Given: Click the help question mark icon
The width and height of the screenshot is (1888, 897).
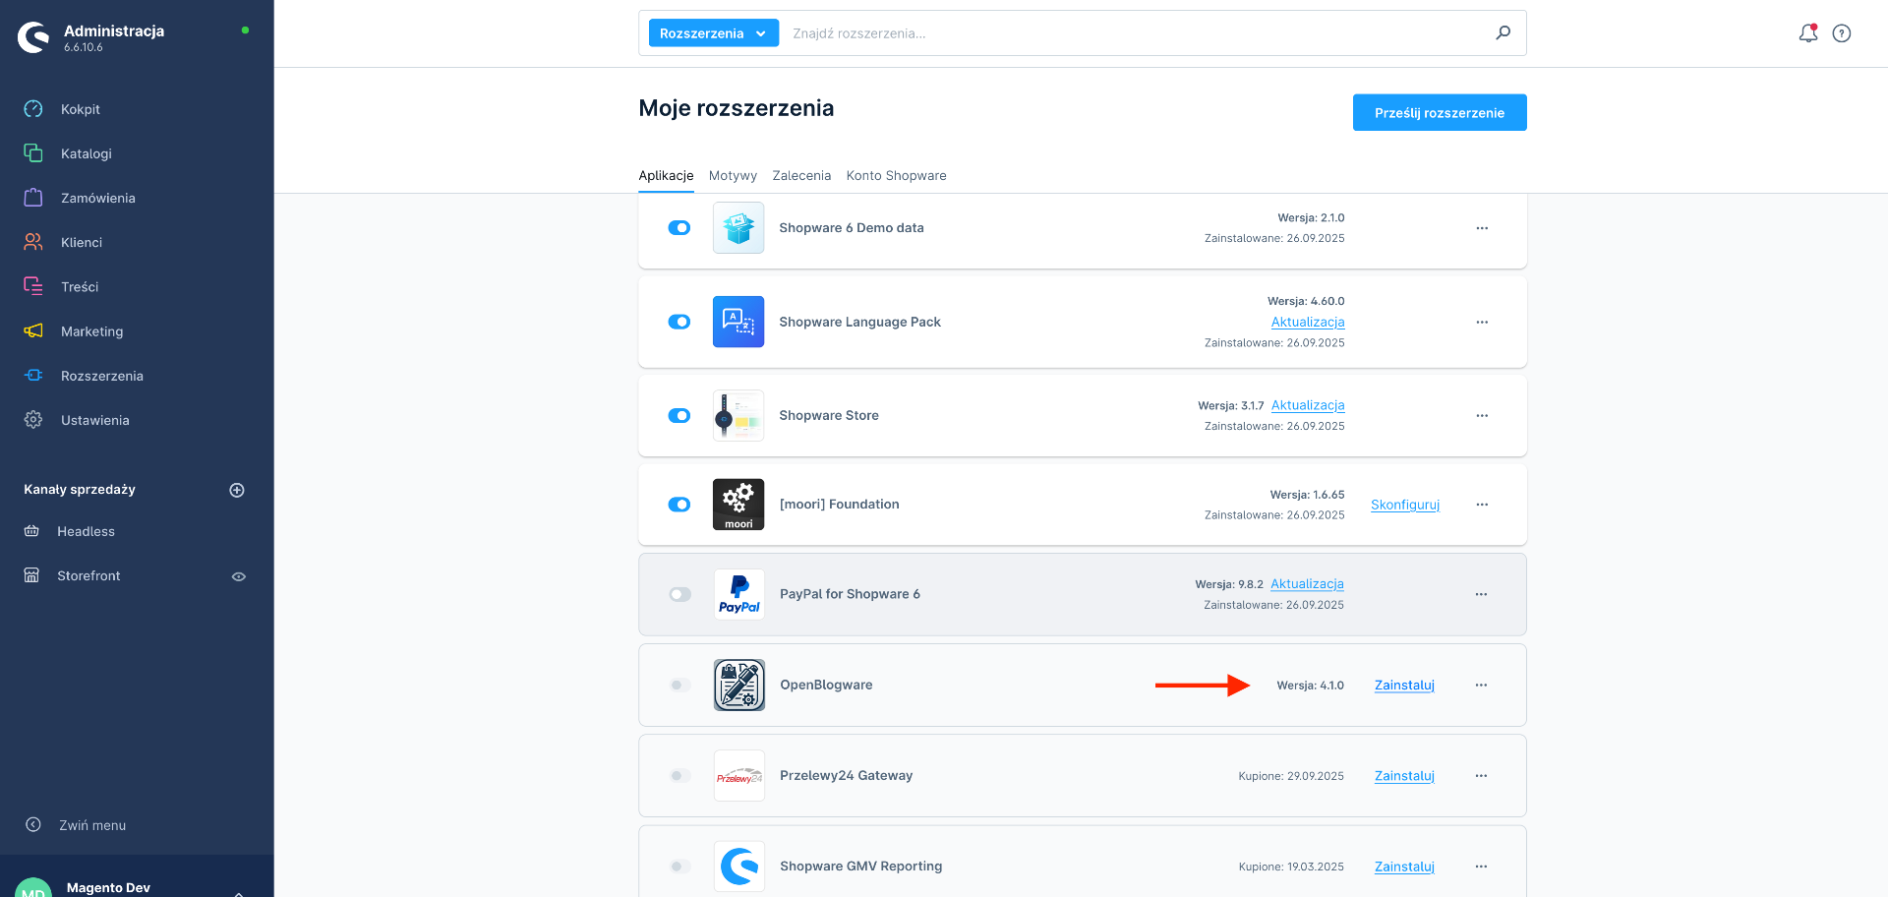Looking at the screenshot, I should pyautogui.click(x=1842, y=33).
